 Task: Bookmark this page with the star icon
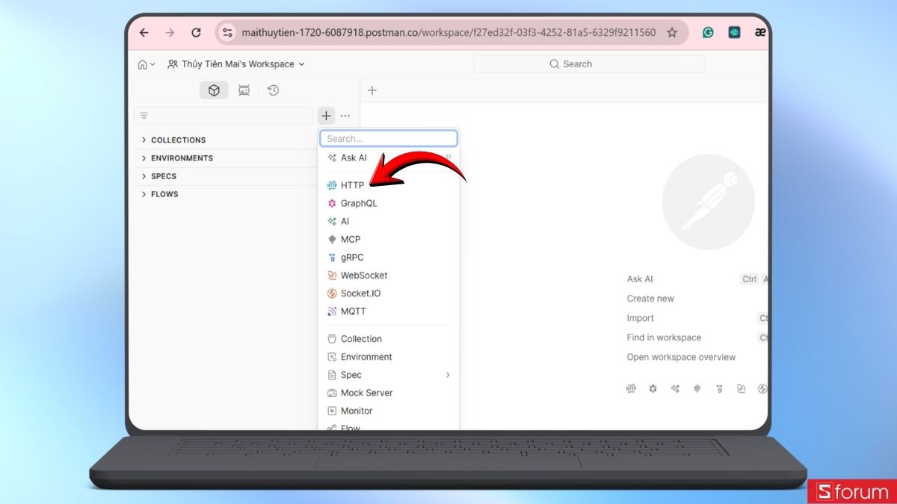click(672, 33)
